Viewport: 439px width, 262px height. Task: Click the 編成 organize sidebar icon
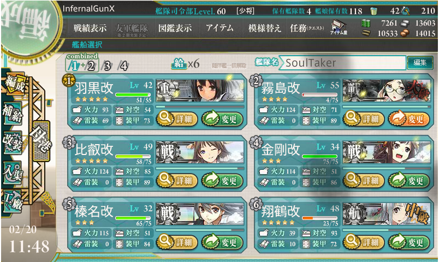click(x=15, y=84)
